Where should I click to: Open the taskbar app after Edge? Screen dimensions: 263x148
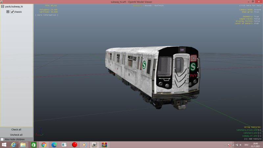click(x=64, y=145)
